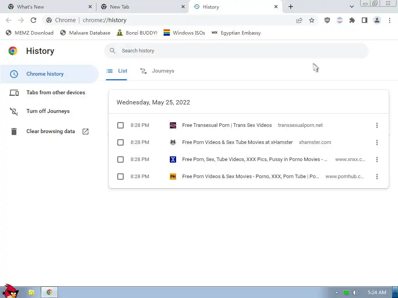Image resolution: width=398 pixels, height=298 pixels.
Task: Go back with the browser back arrow
Action: (9, 20)
